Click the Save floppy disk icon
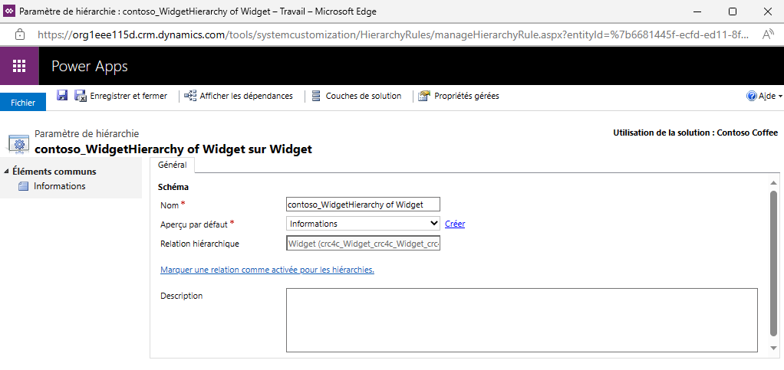Image resolution: width=784 pixels, height=370 pixels. point(62,95)
